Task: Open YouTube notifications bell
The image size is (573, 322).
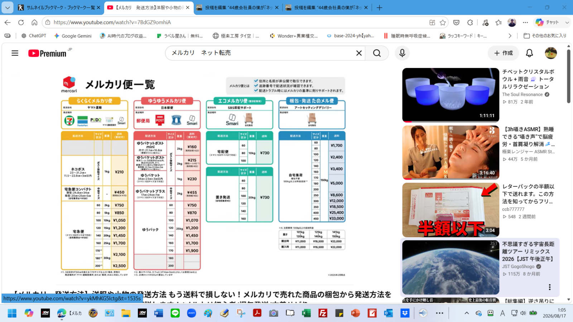Action: point(529,53)
